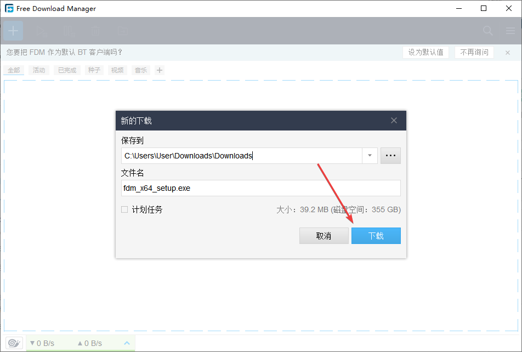Select the 已完成 filter tab
522x352 pixels.
click(x=67, y=70)
